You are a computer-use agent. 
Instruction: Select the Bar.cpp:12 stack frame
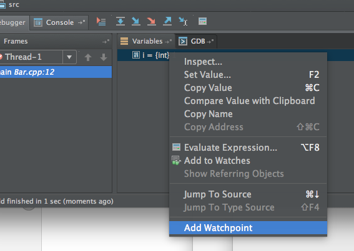pos(56,72)
